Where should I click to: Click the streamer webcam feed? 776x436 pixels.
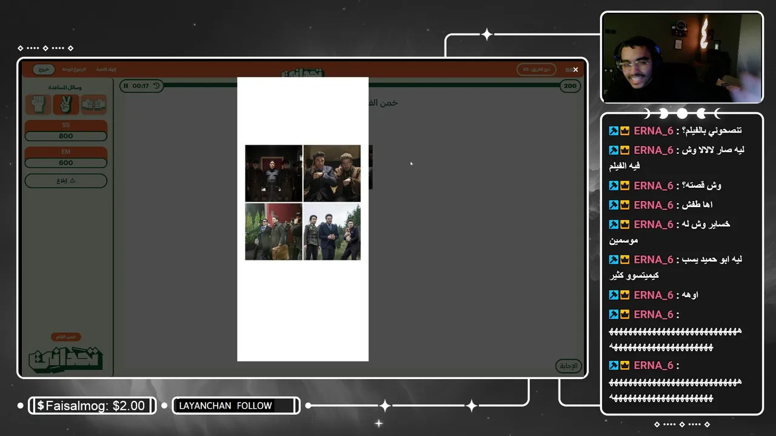[x=682, y=58]
